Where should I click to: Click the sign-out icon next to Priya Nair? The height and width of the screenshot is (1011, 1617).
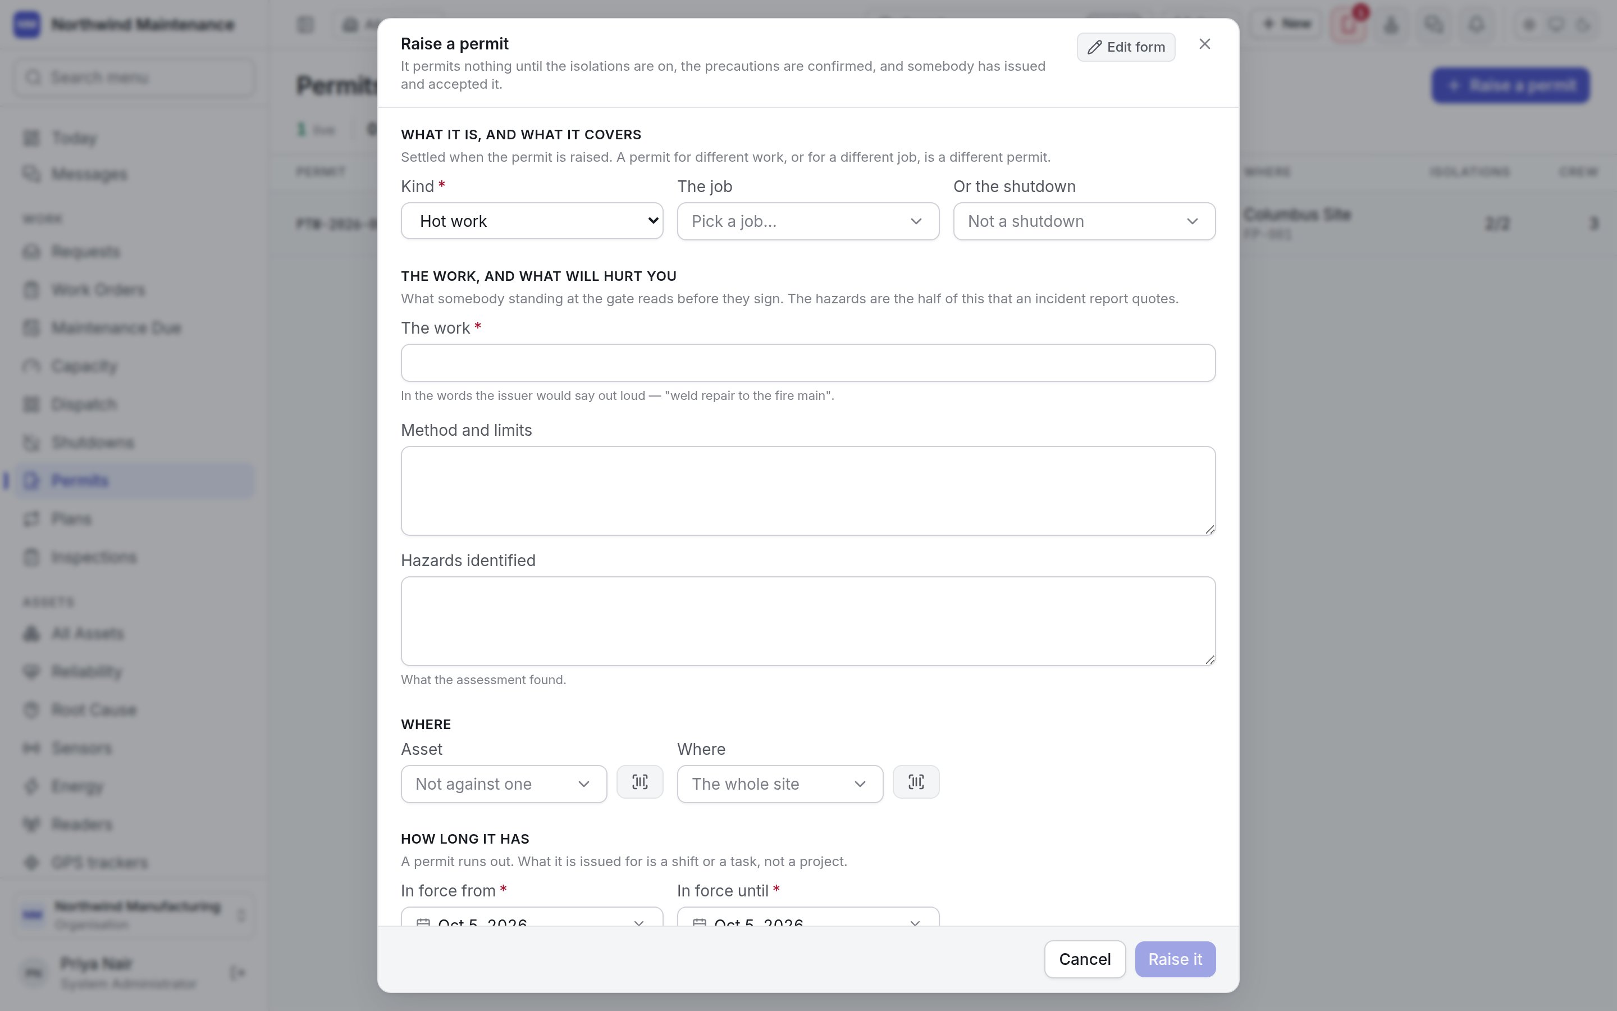coord(237,972)
